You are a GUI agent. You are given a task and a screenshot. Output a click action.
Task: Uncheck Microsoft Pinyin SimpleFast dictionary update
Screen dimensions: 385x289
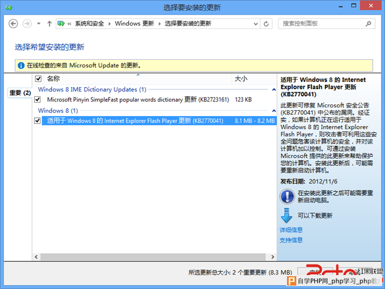[x=37, y=100]
